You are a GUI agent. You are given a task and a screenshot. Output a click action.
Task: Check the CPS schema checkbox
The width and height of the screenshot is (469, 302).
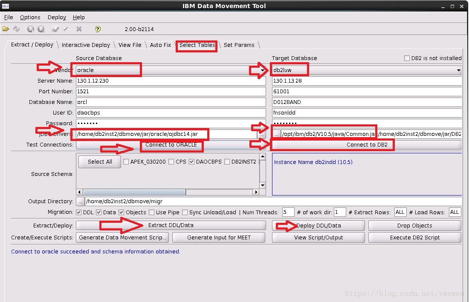click(171, 161)
